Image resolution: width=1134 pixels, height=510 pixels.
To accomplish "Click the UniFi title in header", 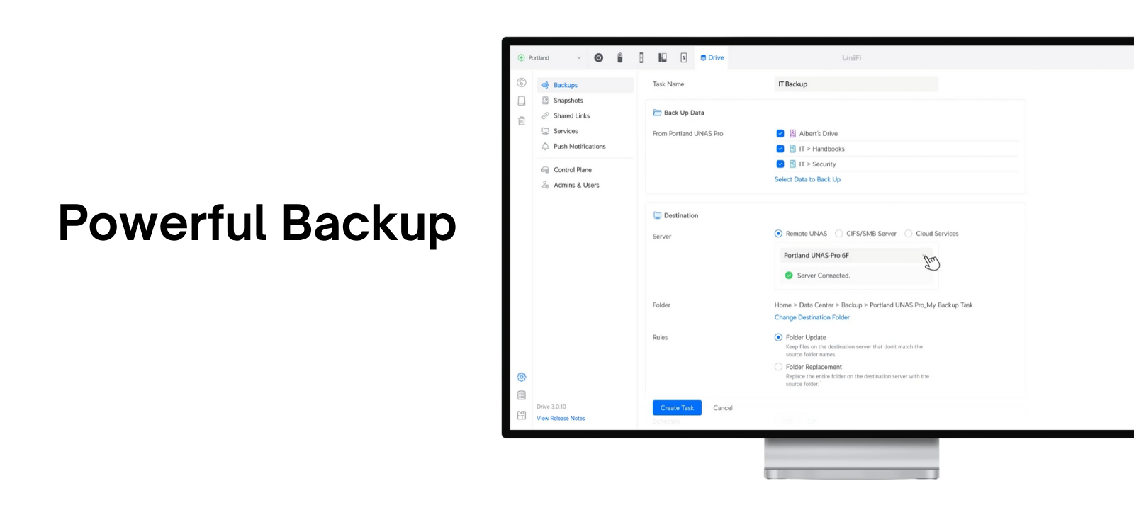I will click(x=852, y=58).
